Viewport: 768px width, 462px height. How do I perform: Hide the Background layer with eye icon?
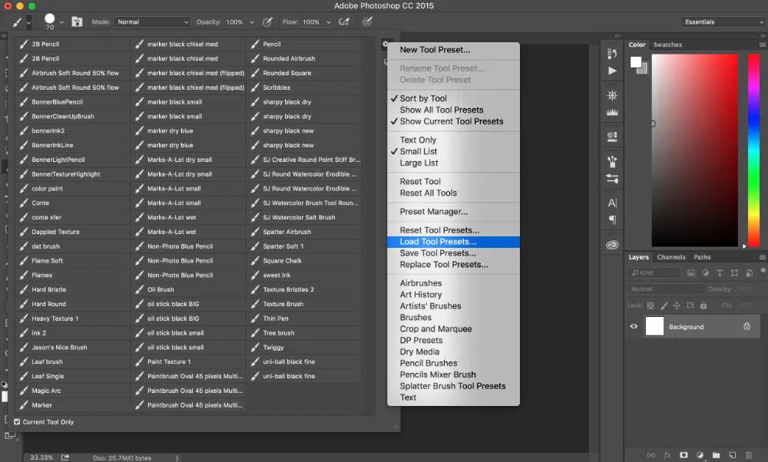(634, 326)
